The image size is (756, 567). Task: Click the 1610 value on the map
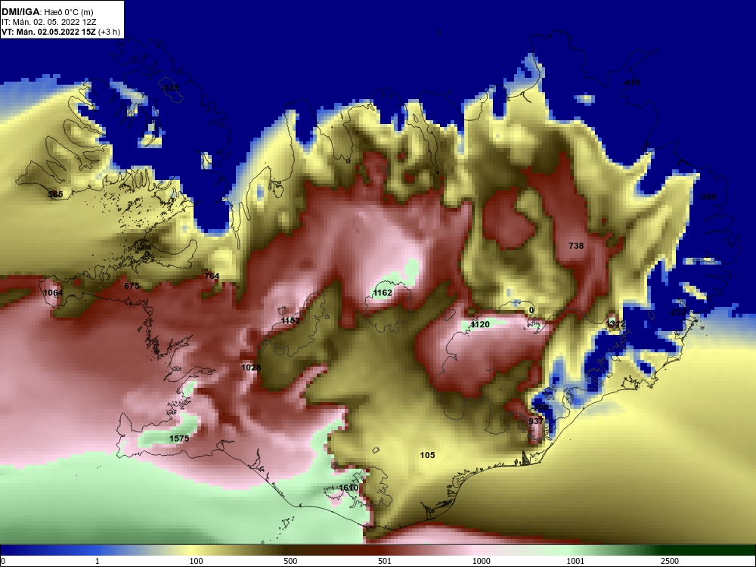point(349,488)
